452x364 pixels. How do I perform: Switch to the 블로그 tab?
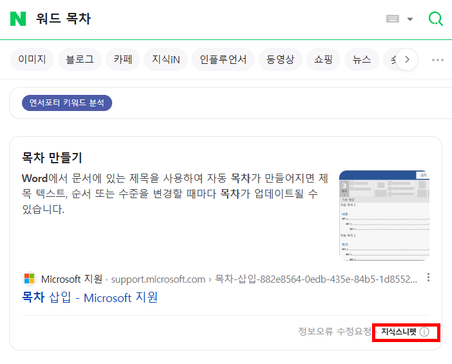tap(80, 59)
